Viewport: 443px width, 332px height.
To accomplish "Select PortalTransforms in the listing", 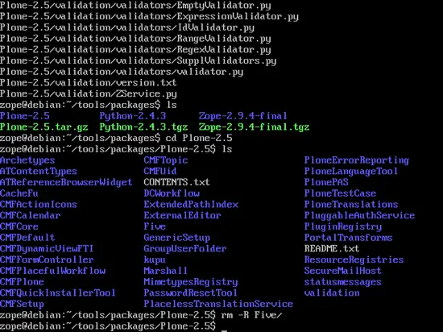I will [x=348, y=238].
